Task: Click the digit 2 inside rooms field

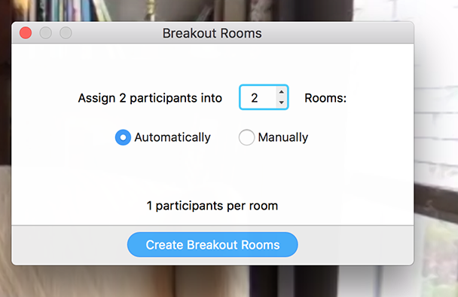Action: (255, 98)
